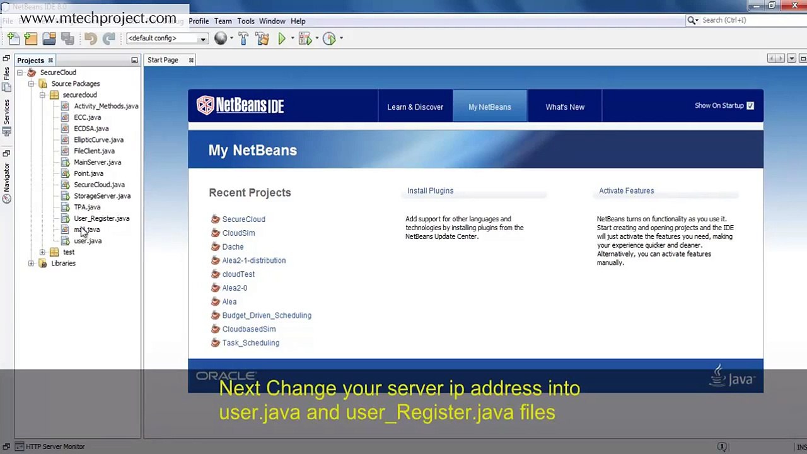Click the Undo arrow icon

[91, 38]
